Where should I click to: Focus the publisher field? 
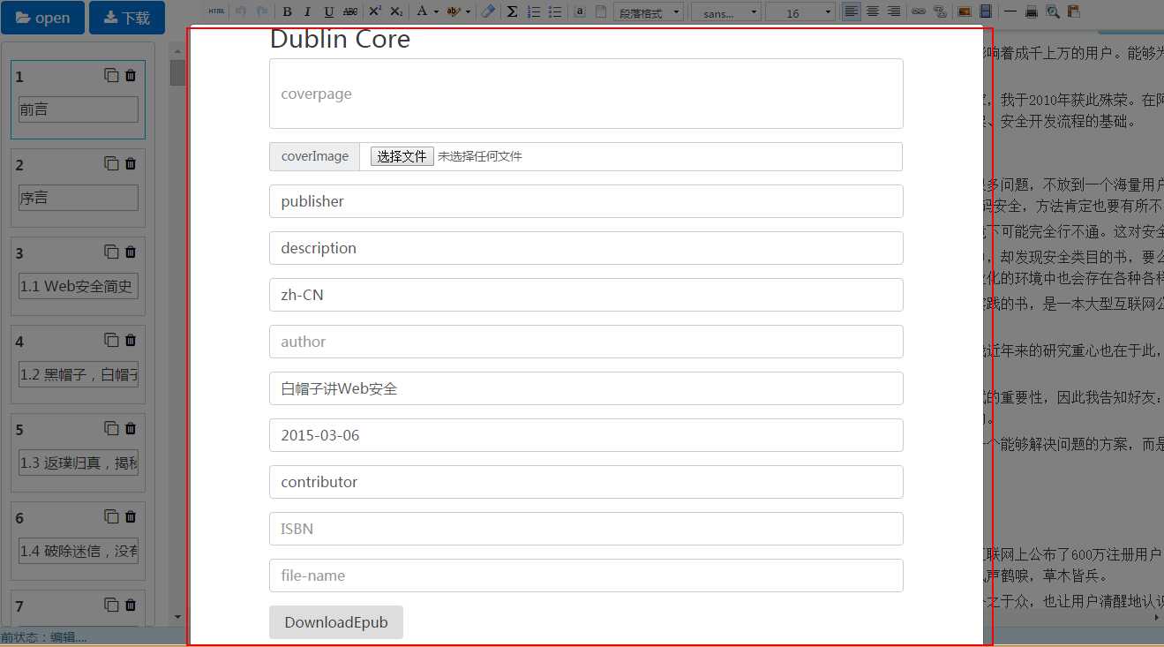click(x=586, y=201)
